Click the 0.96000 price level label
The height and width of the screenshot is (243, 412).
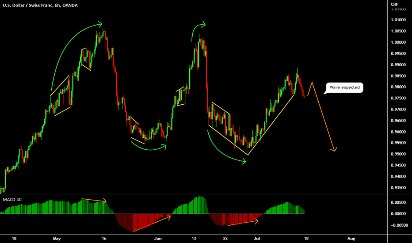398,132
